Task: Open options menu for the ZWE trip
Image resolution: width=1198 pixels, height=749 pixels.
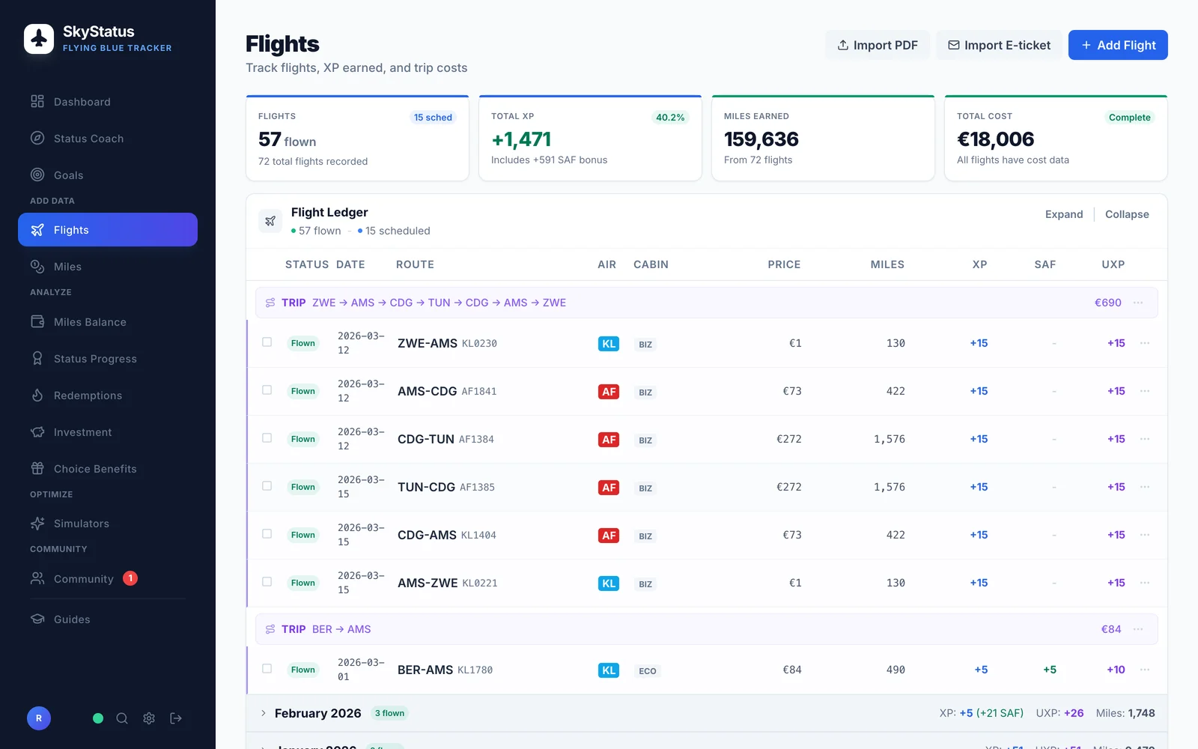Action: point(1138,303)
